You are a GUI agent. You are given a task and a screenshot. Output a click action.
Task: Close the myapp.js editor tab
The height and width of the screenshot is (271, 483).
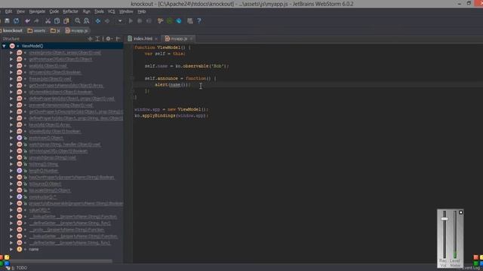pos(191,39)
